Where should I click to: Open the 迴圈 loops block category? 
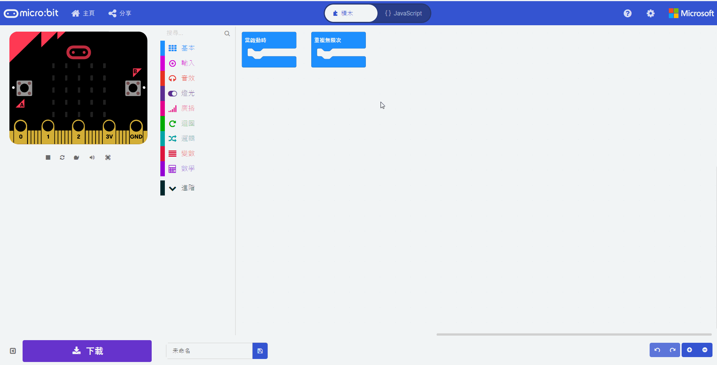coord(188,124)
